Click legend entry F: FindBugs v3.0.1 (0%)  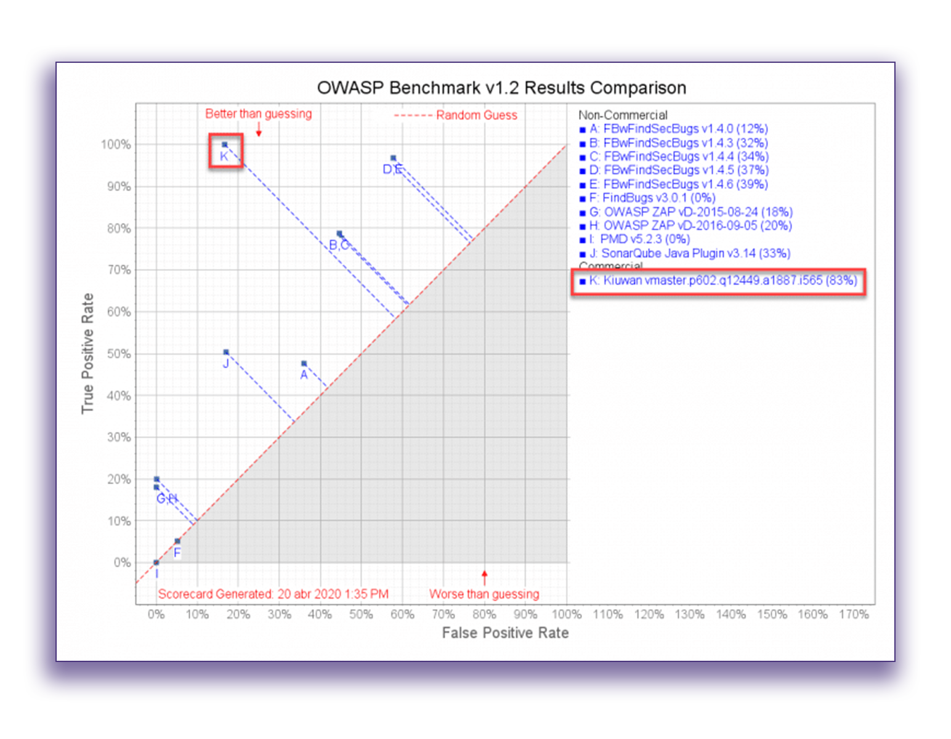click(x=647, y=198)
